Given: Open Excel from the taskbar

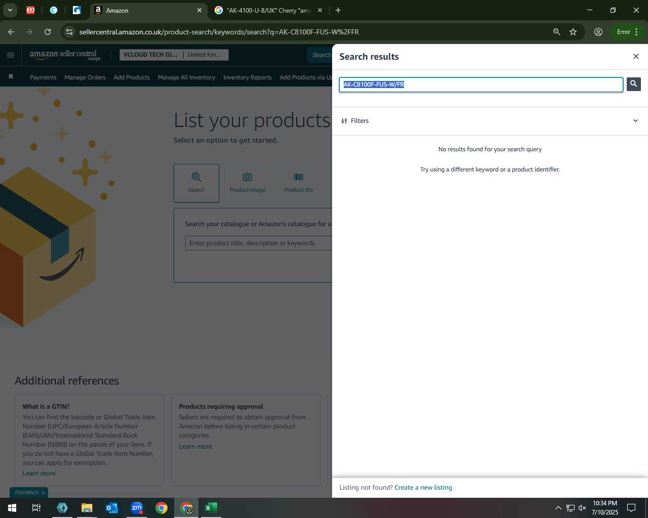Looking at the screenshot, I should [x=211, y=508].
